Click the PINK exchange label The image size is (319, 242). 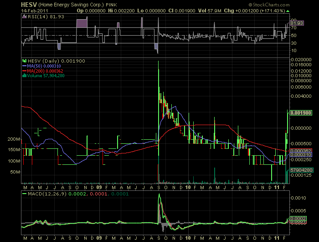tap(111, 5)
